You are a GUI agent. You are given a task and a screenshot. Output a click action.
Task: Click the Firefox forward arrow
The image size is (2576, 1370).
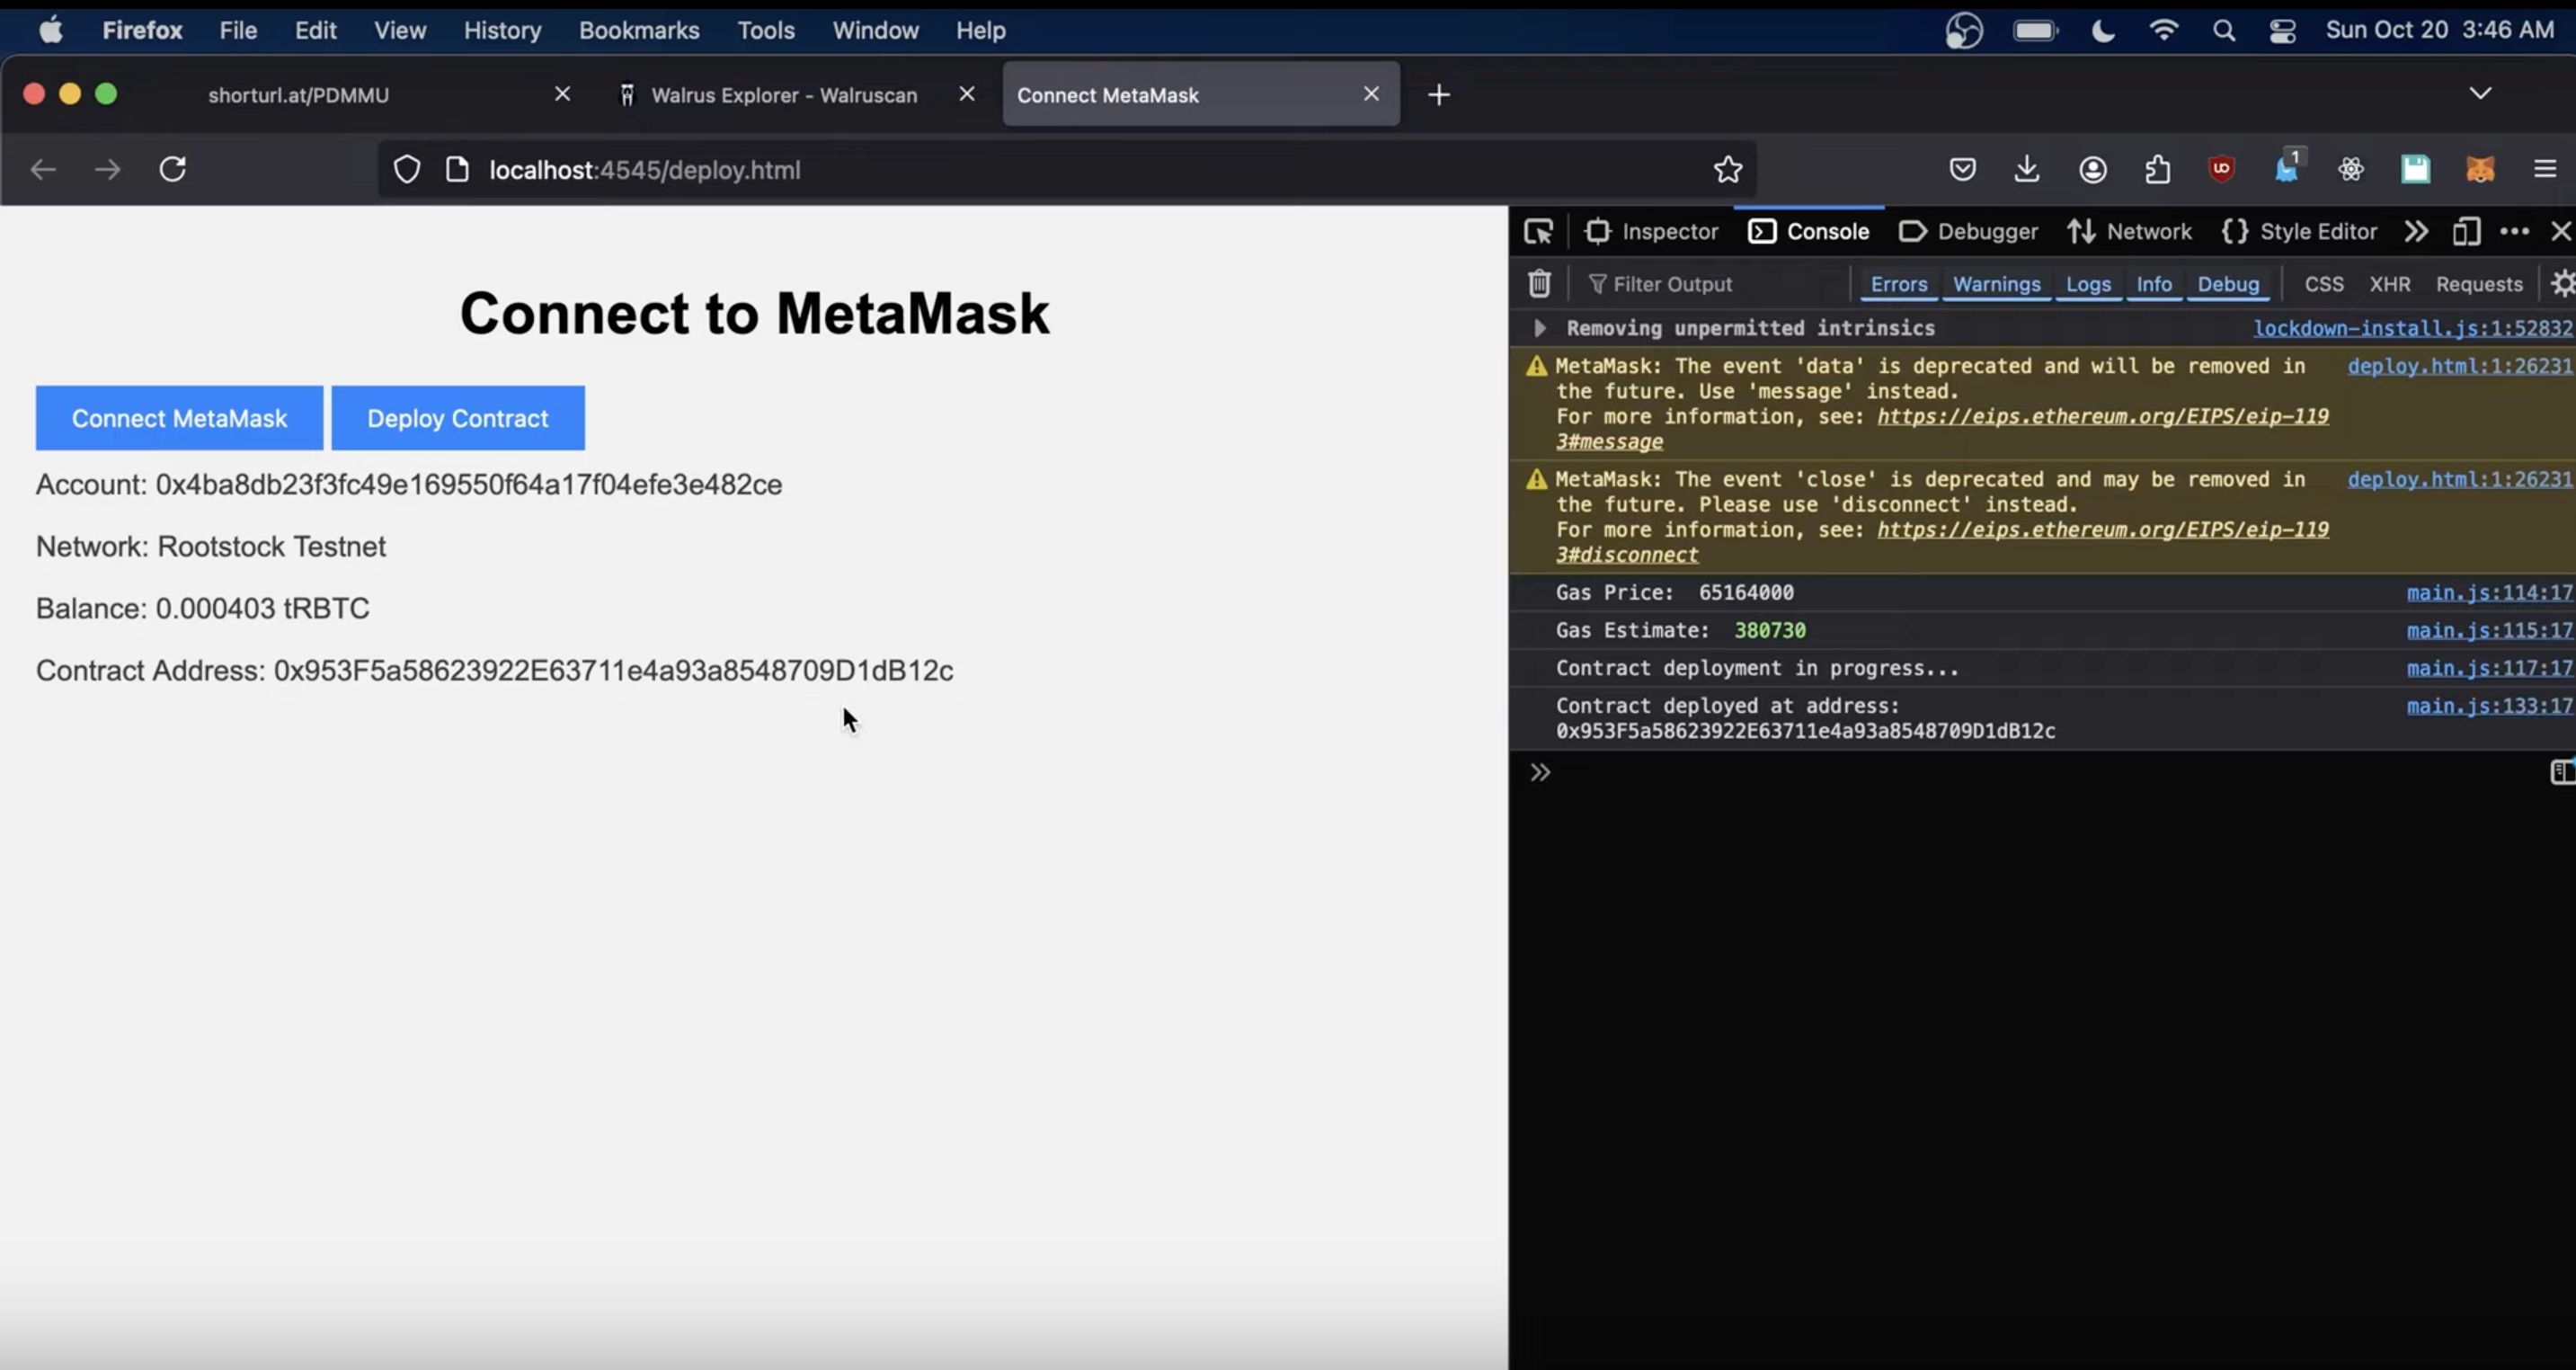point(107,170)
